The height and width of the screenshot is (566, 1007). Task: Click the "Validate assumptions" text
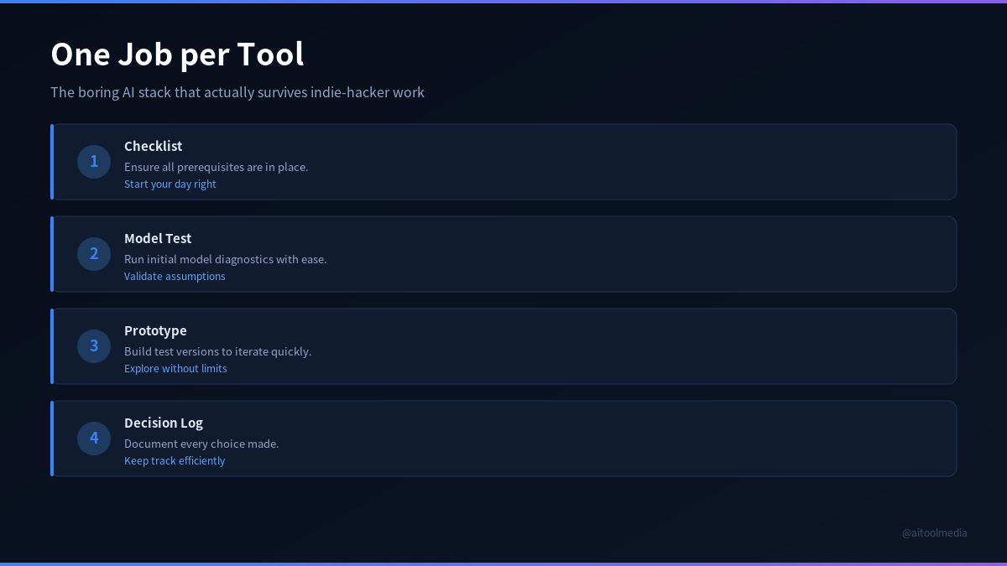tap(175, 276)
